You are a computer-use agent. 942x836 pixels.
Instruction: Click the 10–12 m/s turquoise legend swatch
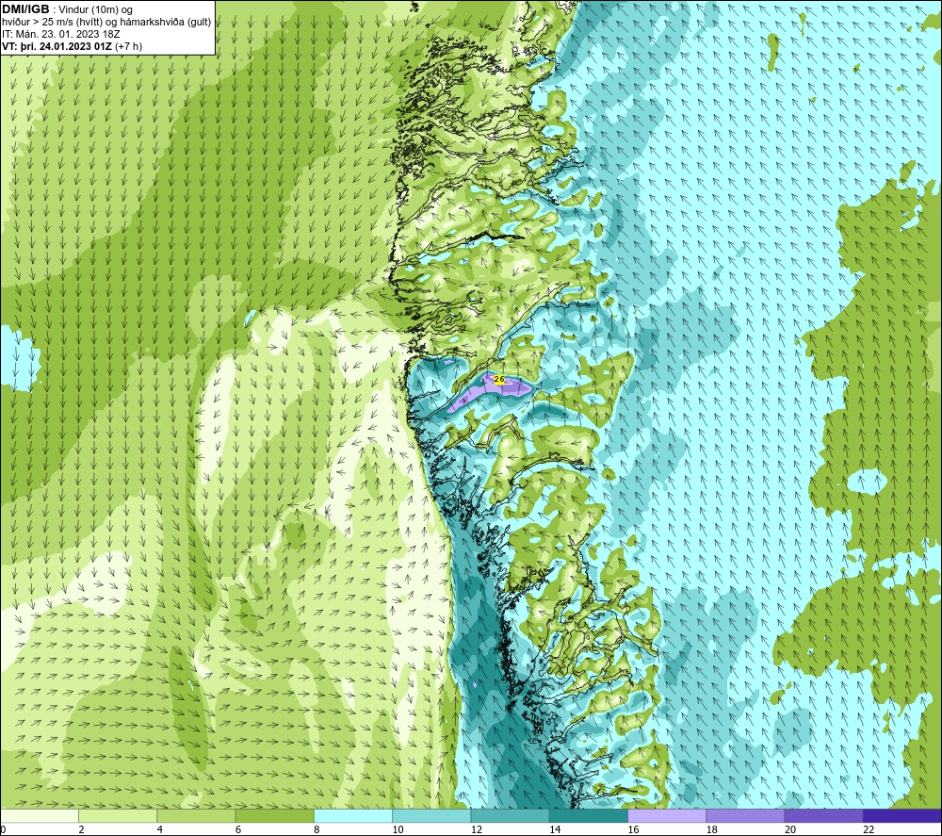click(431, 815)
